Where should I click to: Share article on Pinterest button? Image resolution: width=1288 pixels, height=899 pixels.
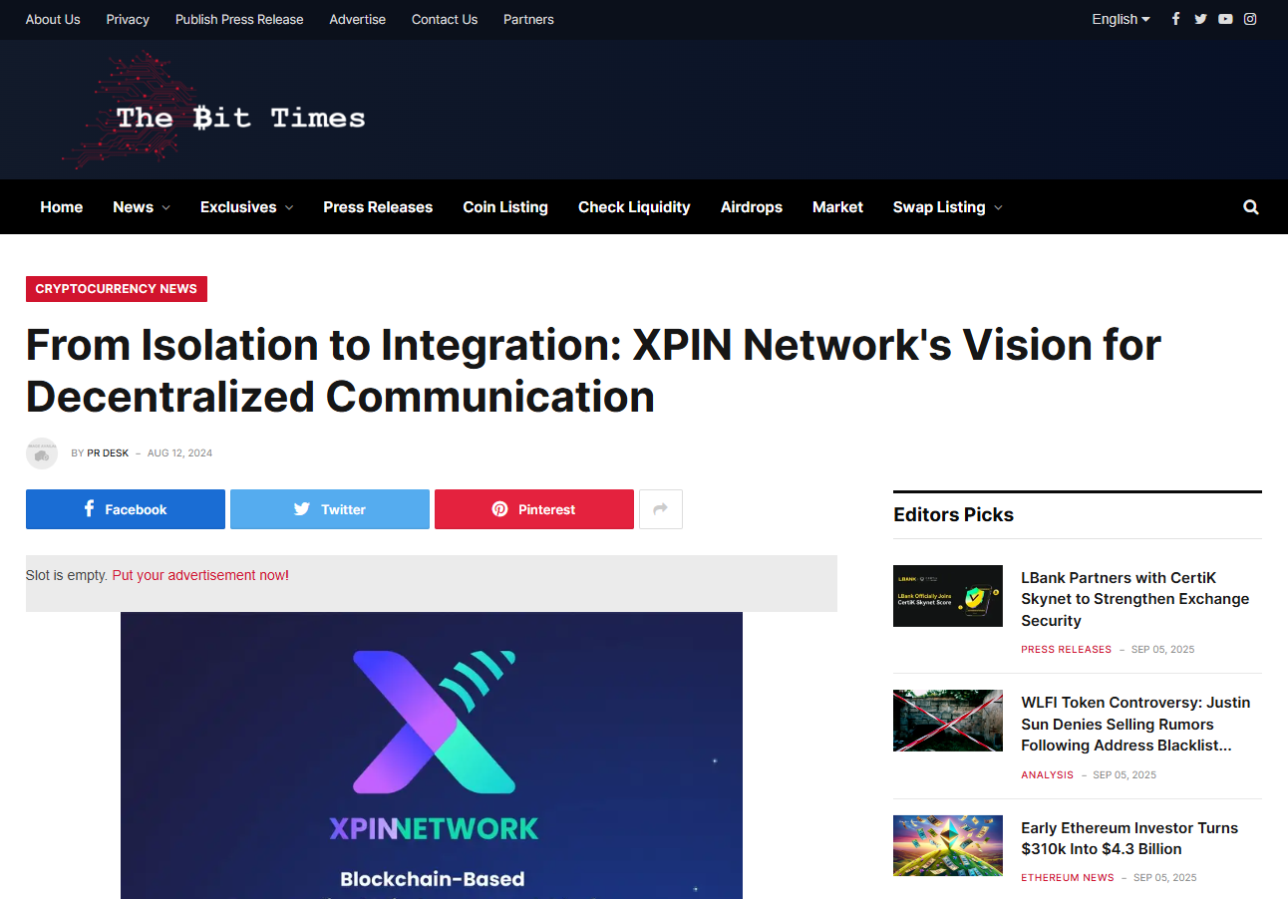point(533,509)
